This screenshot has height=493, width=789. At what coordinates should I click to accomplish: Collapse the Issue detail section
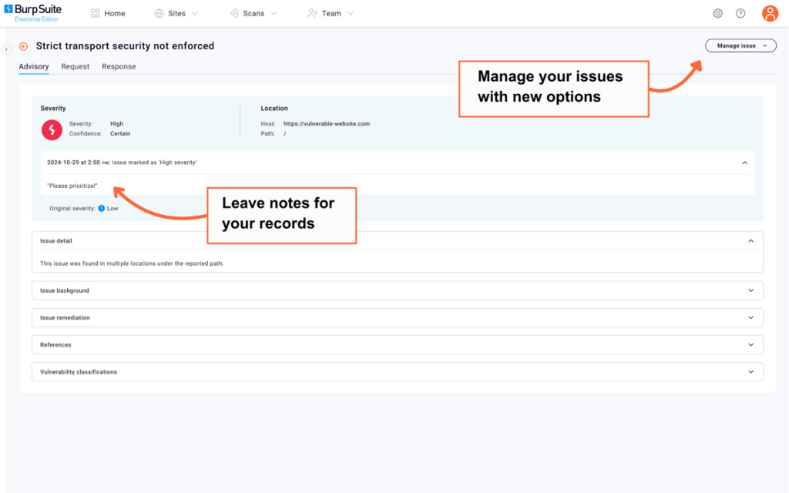750,241
